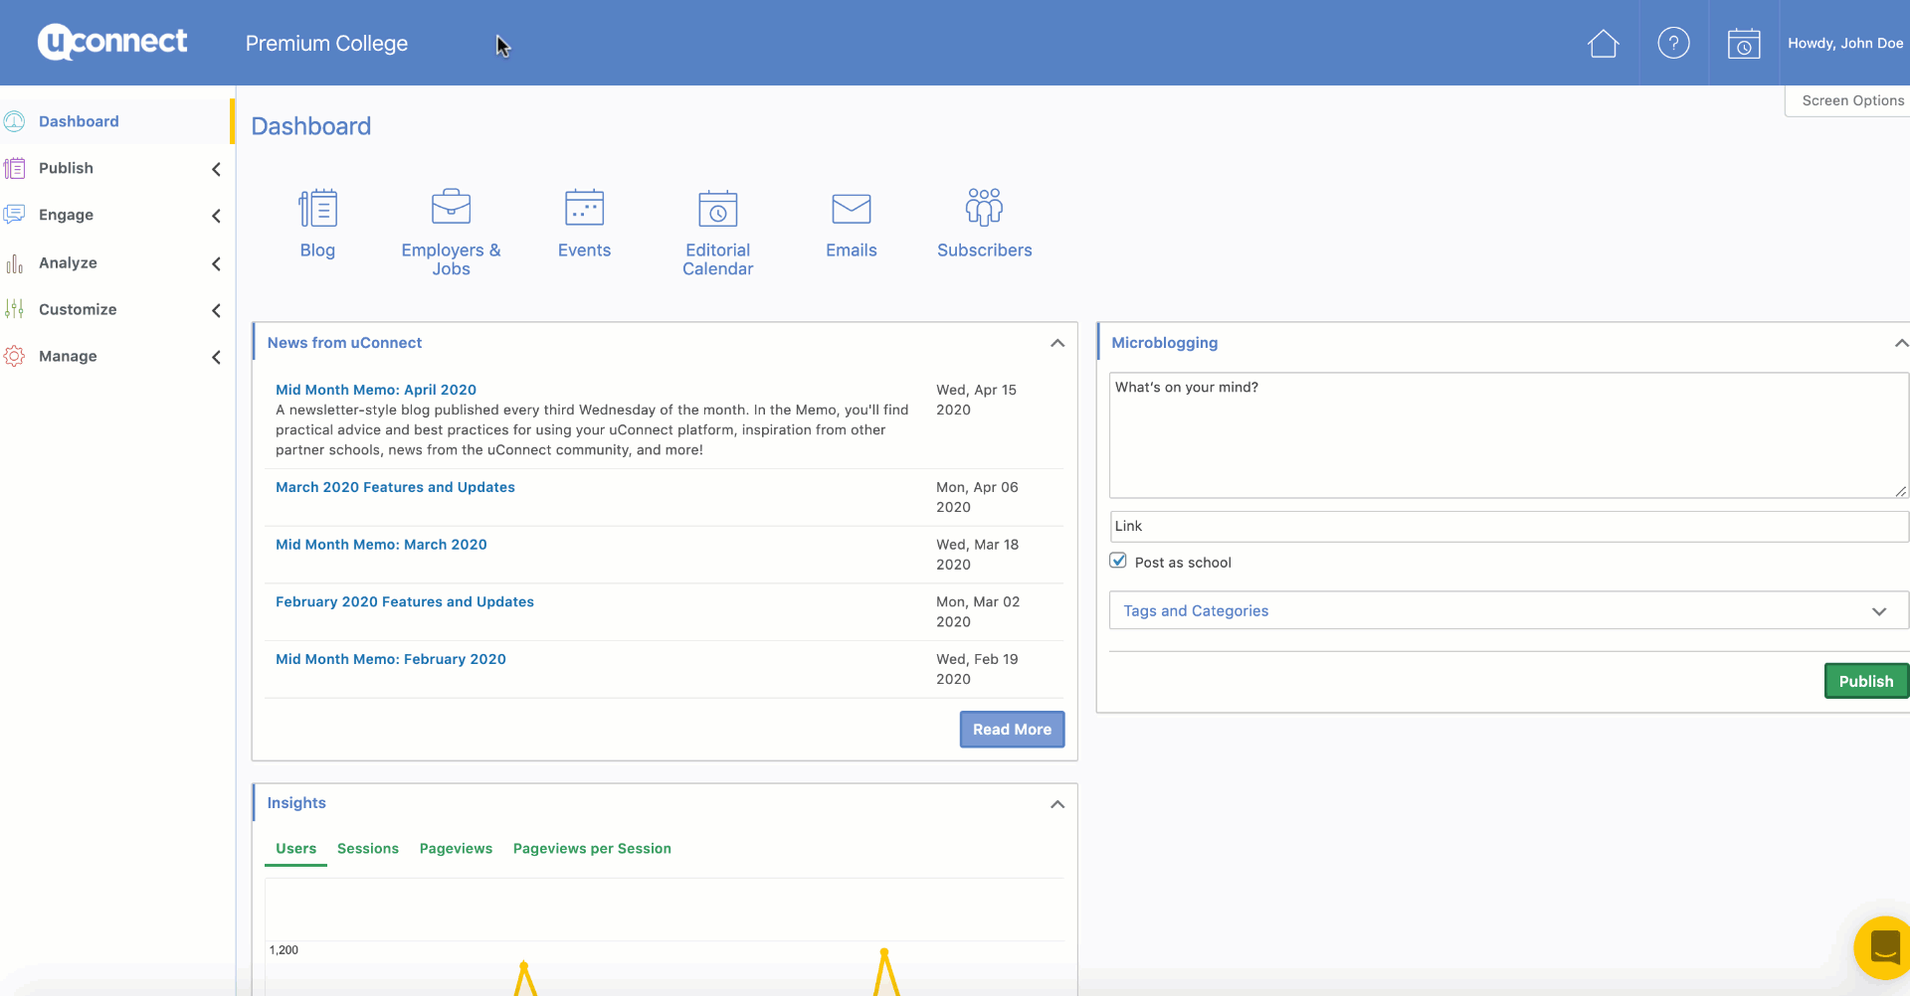
Task: Open the Events calendar icon
Action: pos(584,208)
